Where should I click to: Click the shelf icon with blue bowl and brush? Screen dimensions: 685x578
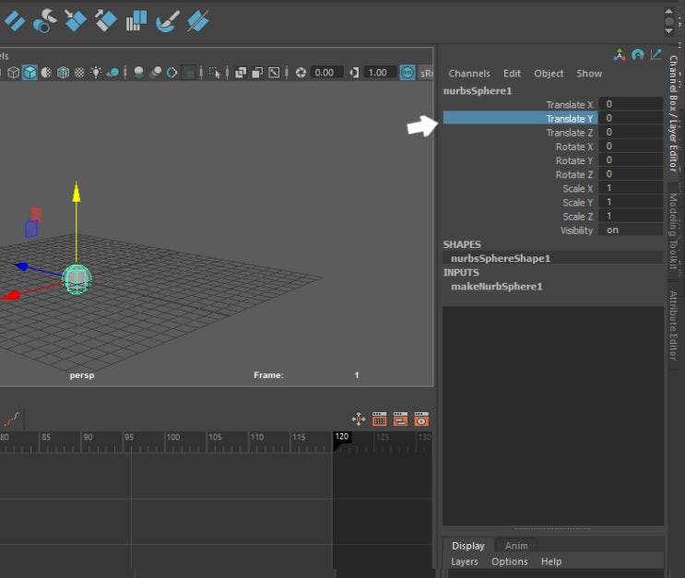click(x=167, y=21)
